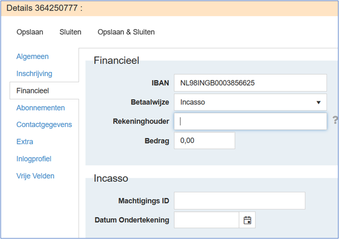Image resolution: width=339 pixels, height=239 pixels.
Task: Select the Bedrag amount field
Action: click(205, 140)
